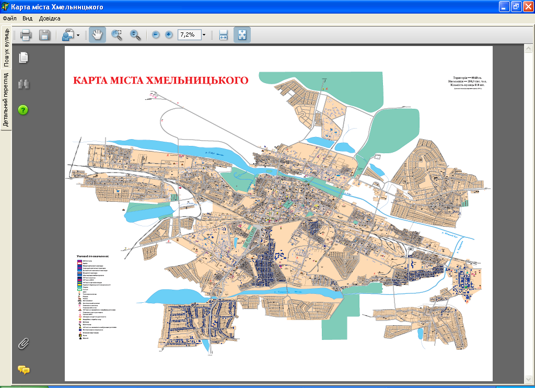Open the Довідка menu
This screenshot has width=535, height=388.
coord(50,18)
